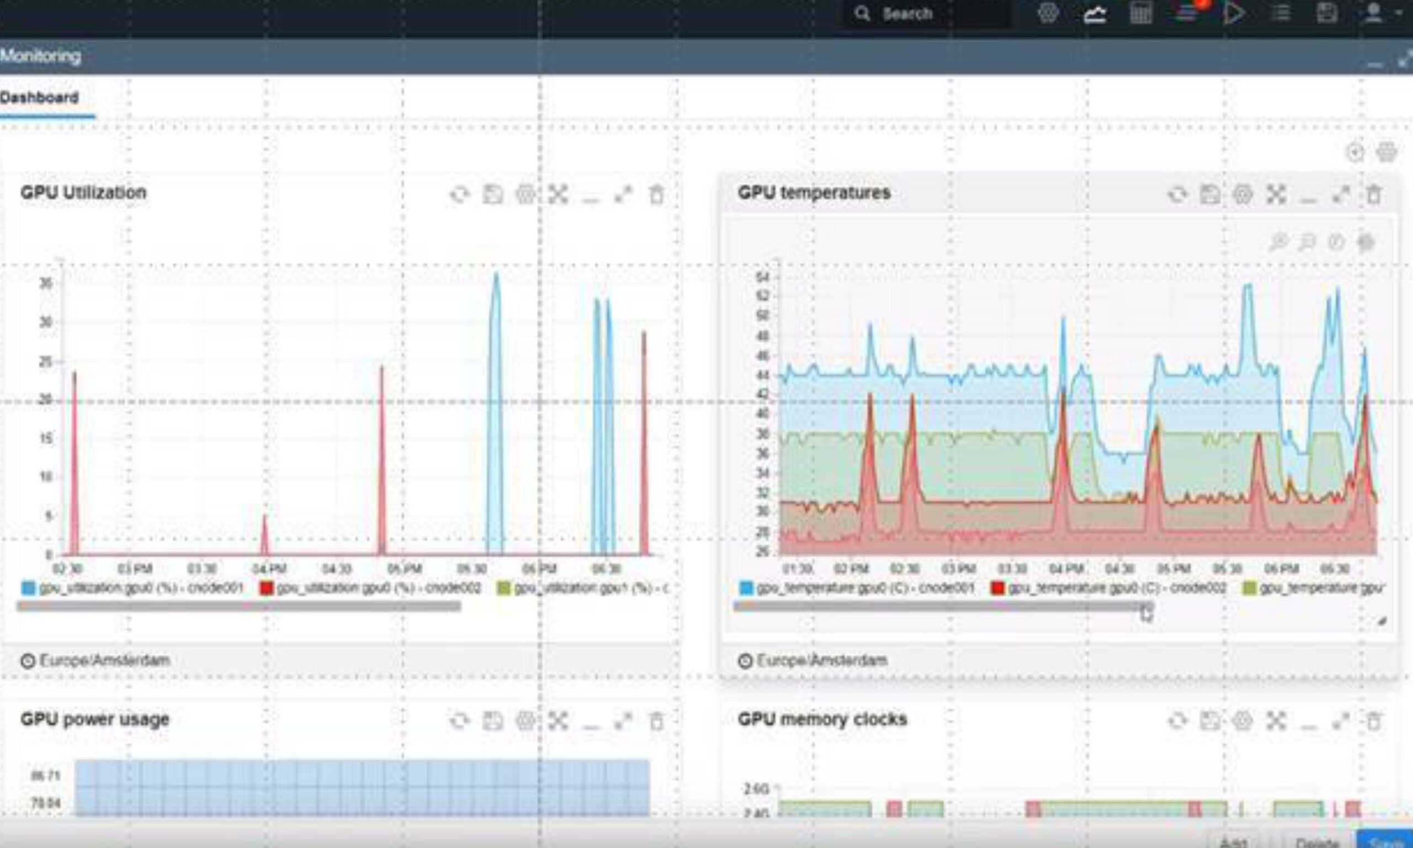Fit GPU temperatures chart to fullscreen

1276,195
